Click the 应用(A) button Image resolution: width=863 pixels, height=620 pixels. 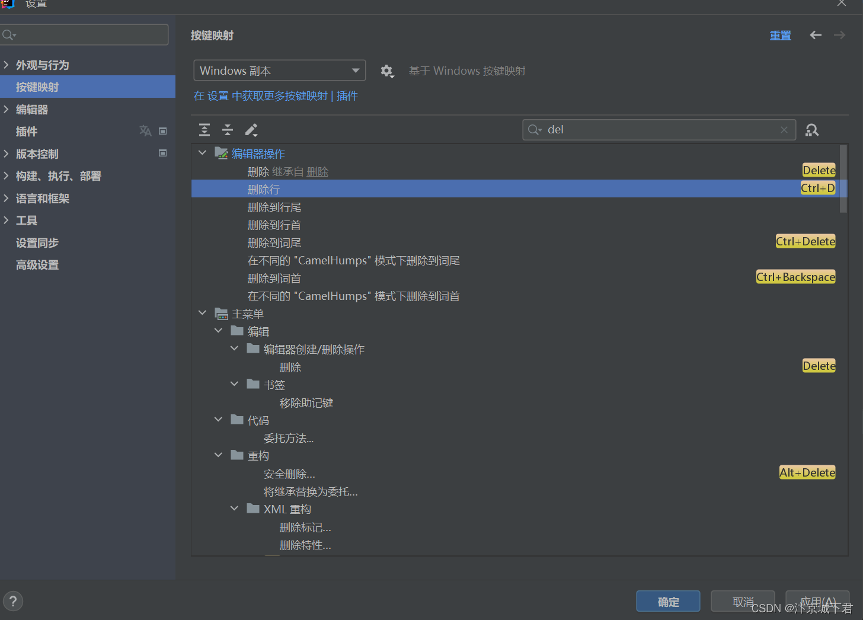pos(817,602)
